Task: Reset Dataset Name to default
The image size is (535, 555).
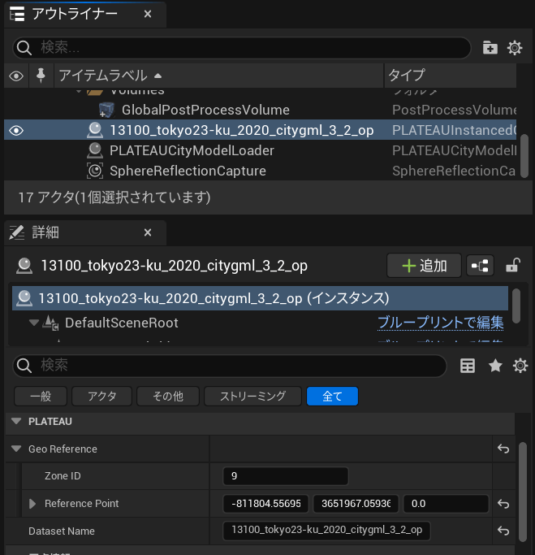Action: (x=503, y=531)
